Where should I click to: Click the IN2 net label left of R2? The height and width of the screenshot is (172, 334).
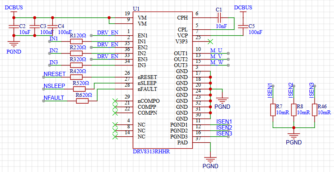(54, 51)
